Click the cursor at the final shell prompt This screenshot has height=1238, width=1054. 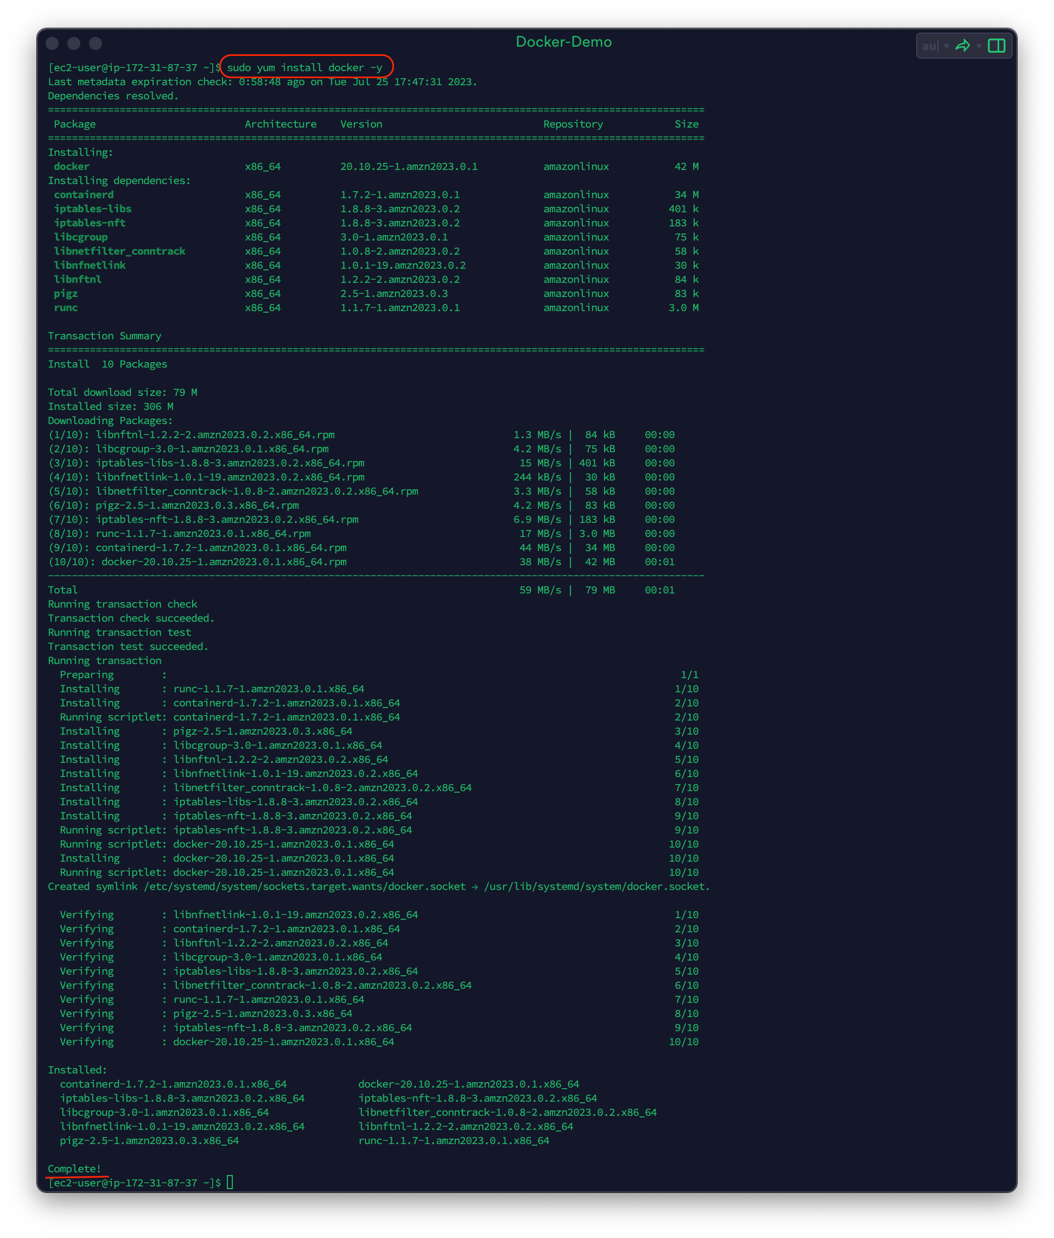230,1183
